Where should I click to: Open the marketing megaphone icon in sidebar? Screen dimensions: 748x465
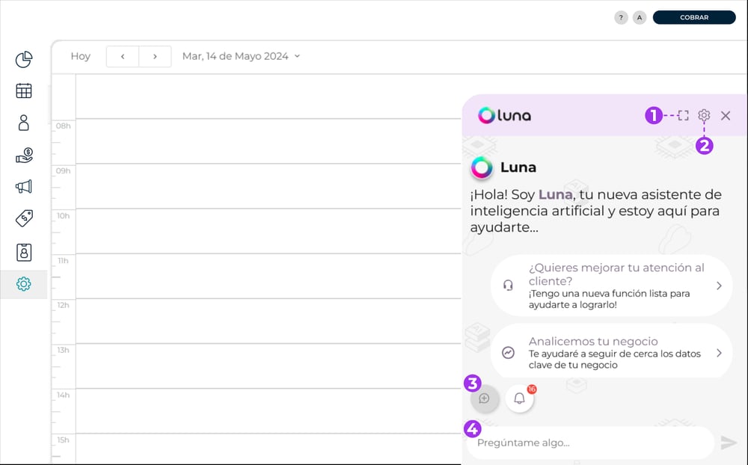click(24, 186)
